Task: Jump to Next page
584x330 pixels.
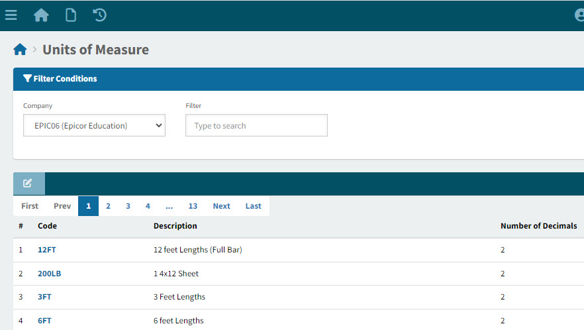Action: pos(221,206)
